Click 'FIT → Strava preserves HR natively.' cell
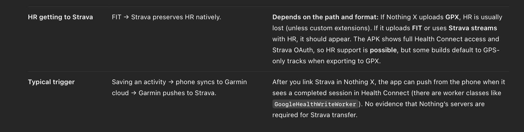Viewport: 524px width, 132px height. click(166, 17)
